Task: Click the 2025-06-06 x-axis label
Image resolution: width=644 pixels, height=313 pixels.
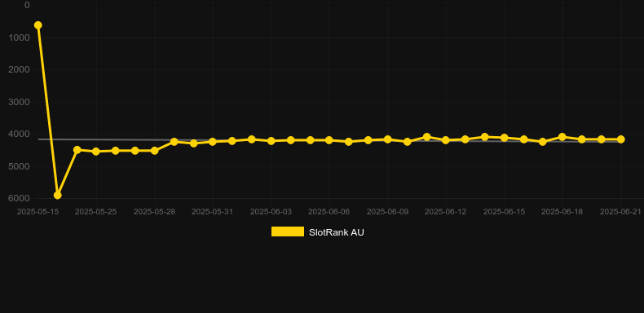Action: 329,212
